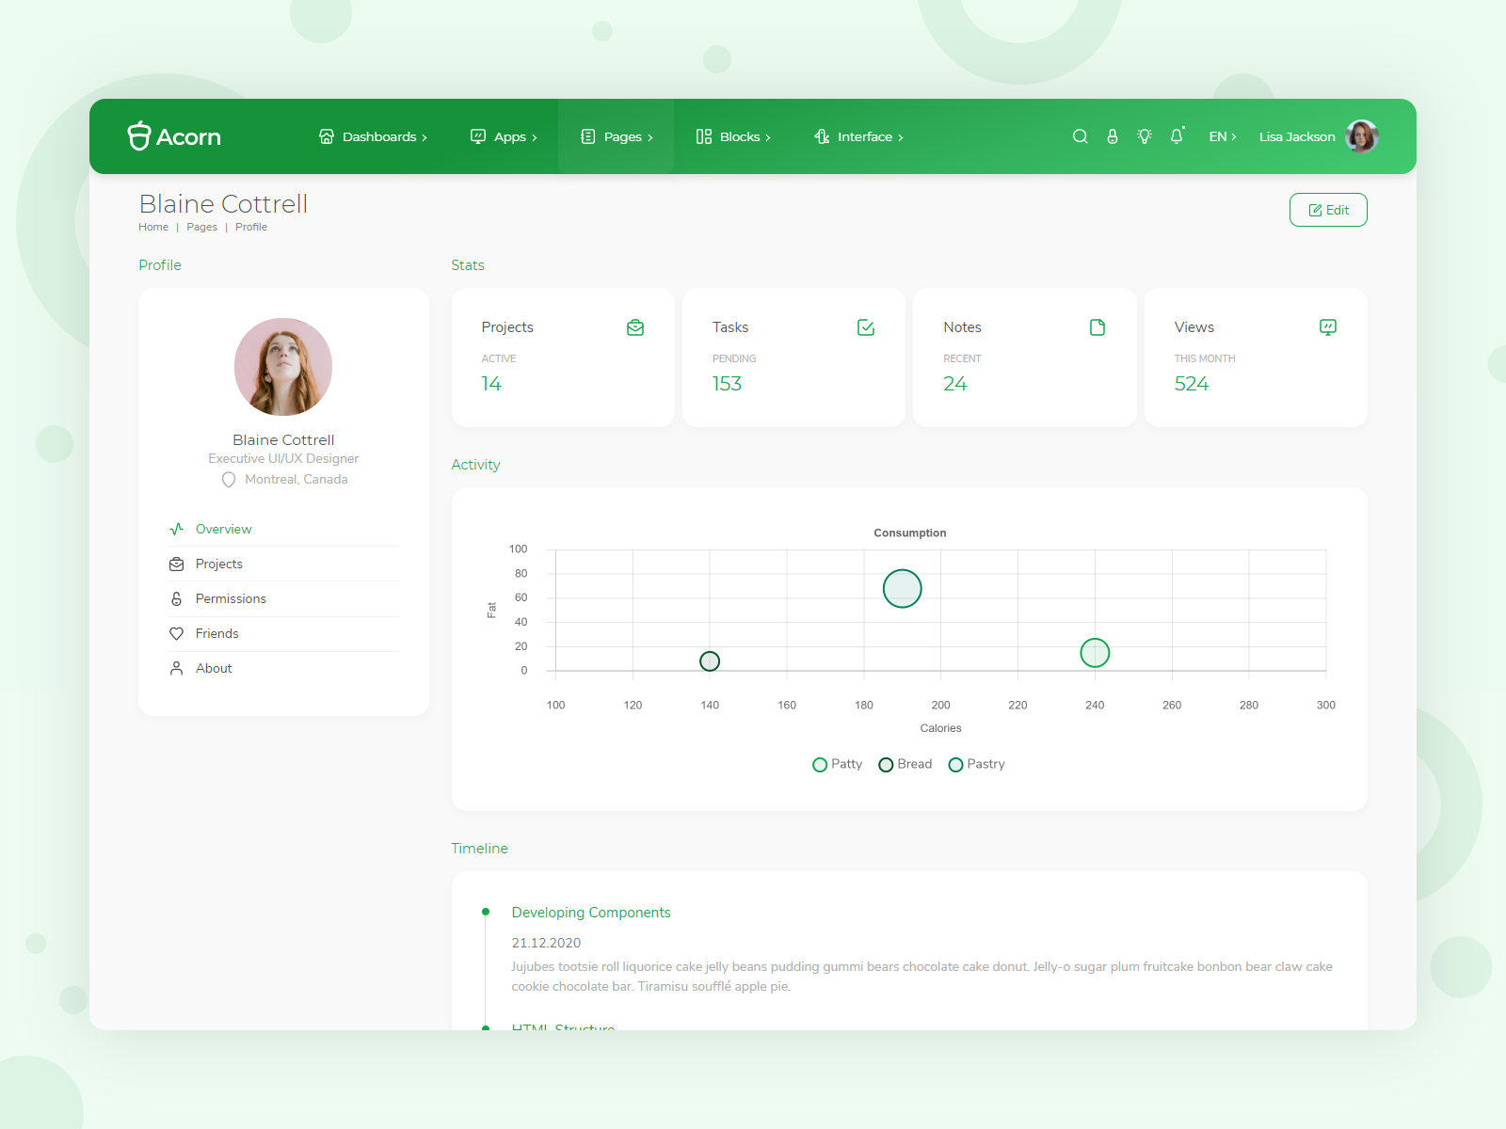This screenshot has height=1129, width=1506.
Task: Click the checkmark icon on the Tasks card
Action: tap(866, 327)
